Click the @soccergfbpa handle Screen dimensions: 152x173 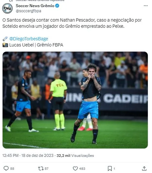29,11
